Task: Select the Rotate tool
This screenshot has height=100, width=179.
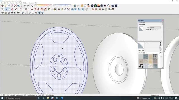Action: (41, 9)
